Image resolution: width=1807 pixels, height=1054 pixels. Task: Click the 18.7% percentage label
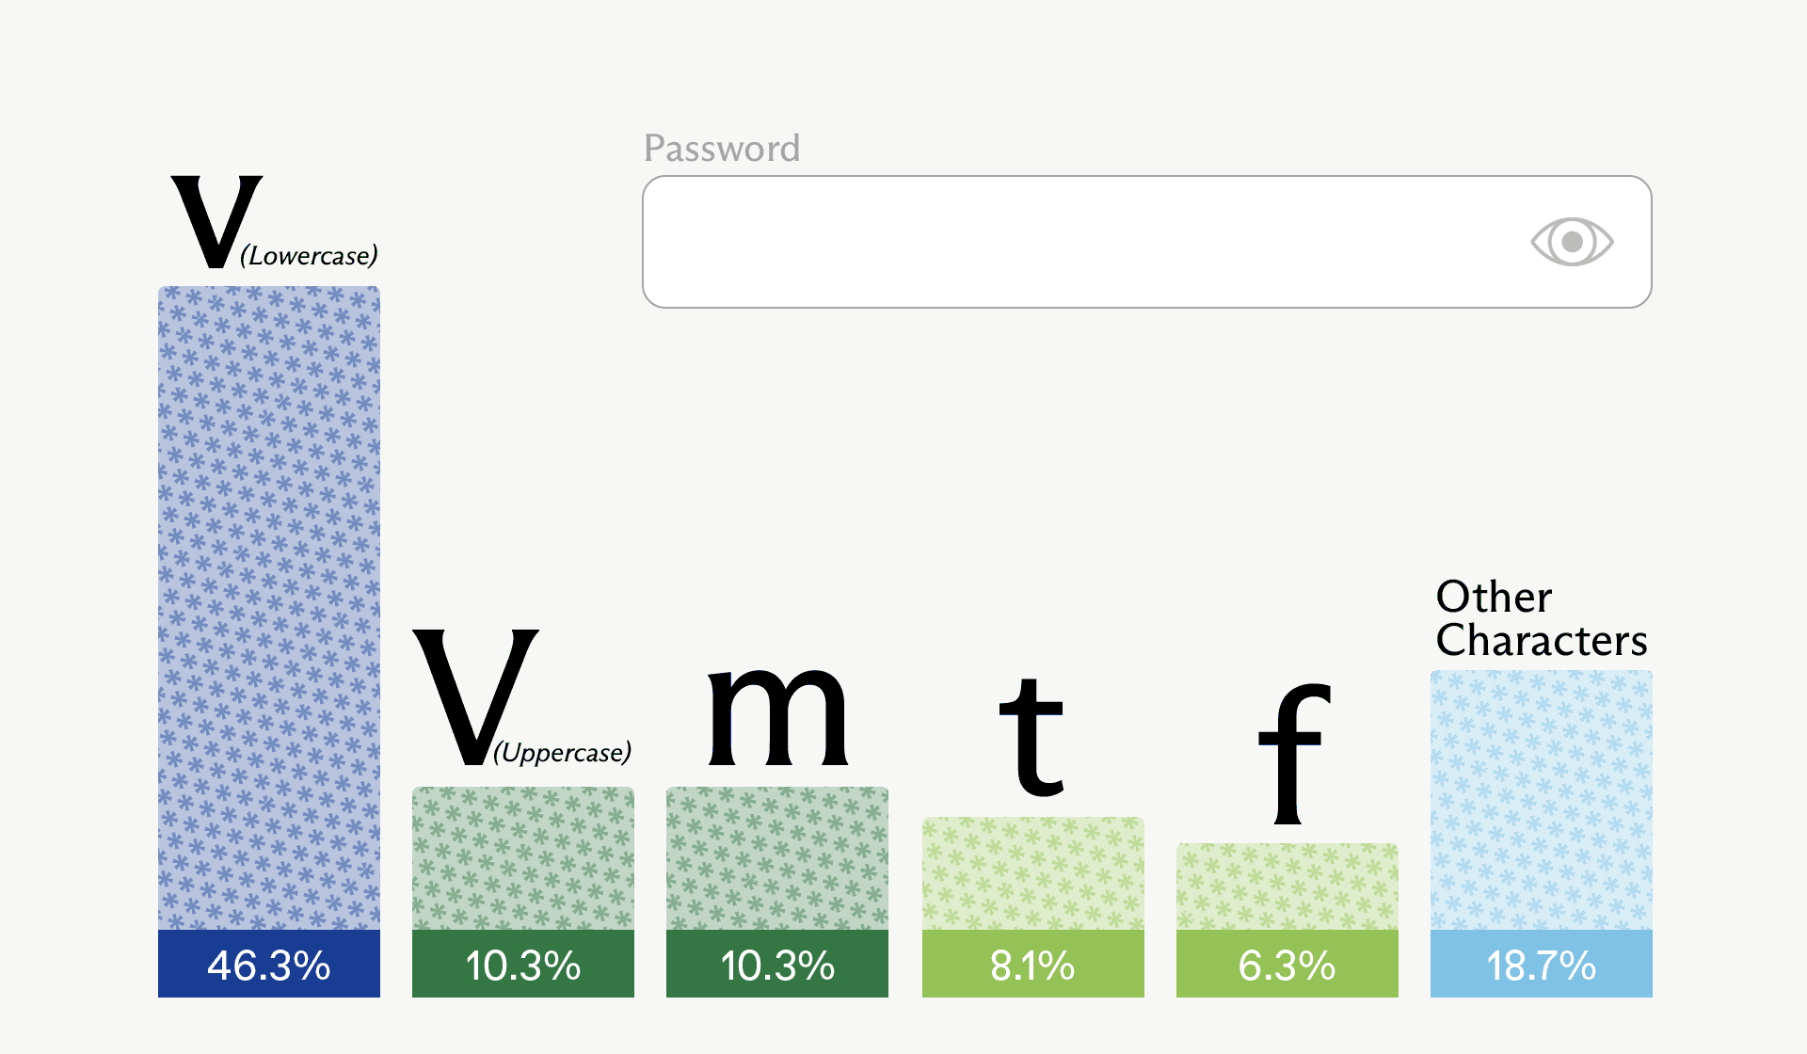point(1541,965)
